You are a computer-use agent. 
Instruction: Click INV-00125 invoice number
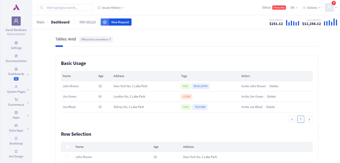coord(87,22)
